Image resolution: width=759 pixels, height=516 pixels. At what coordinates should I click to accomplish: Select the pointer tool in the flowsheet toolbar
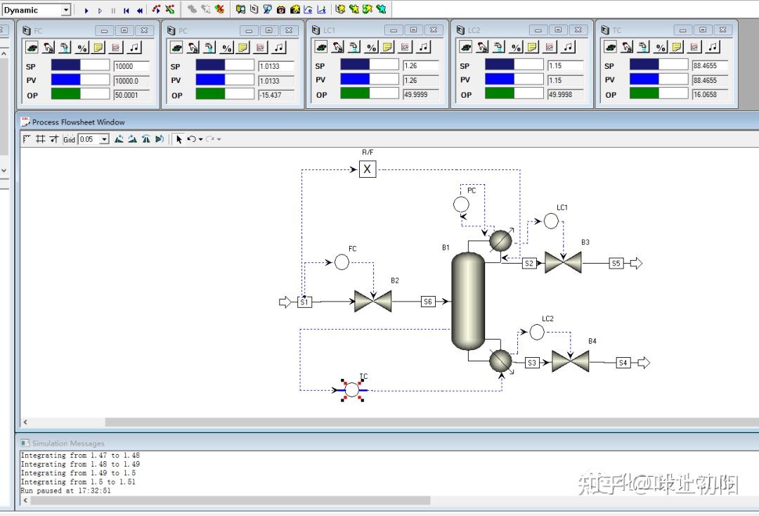(x=179, y=139)
